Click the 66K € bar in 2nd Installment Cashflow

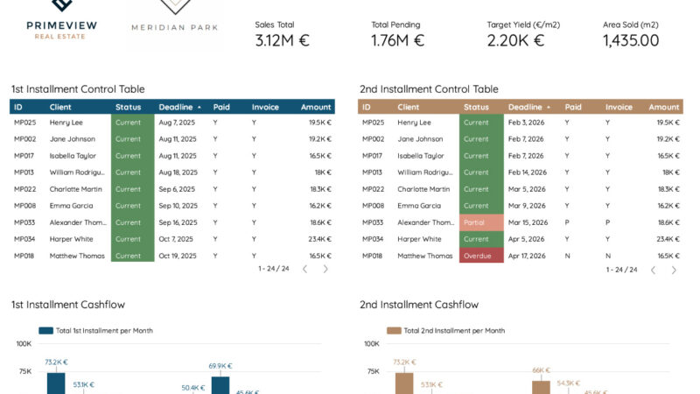point(541,387)
